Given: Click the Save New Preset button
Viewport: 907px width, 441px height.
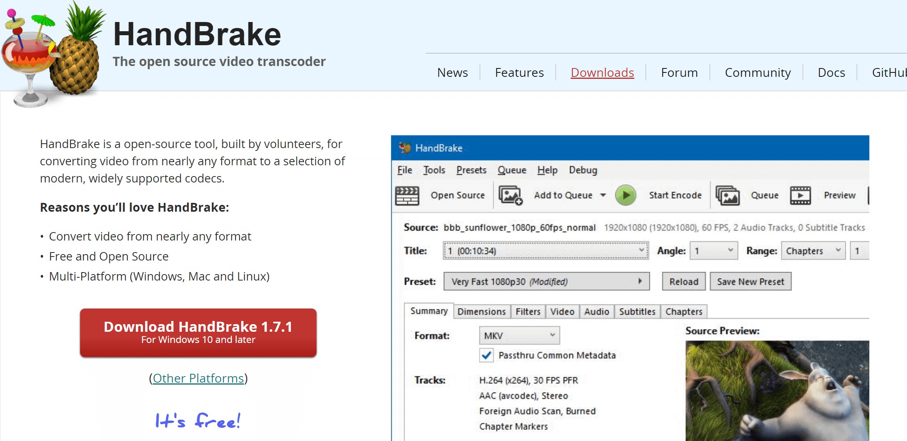Looking at the screenshot, I should pos(750,281).
